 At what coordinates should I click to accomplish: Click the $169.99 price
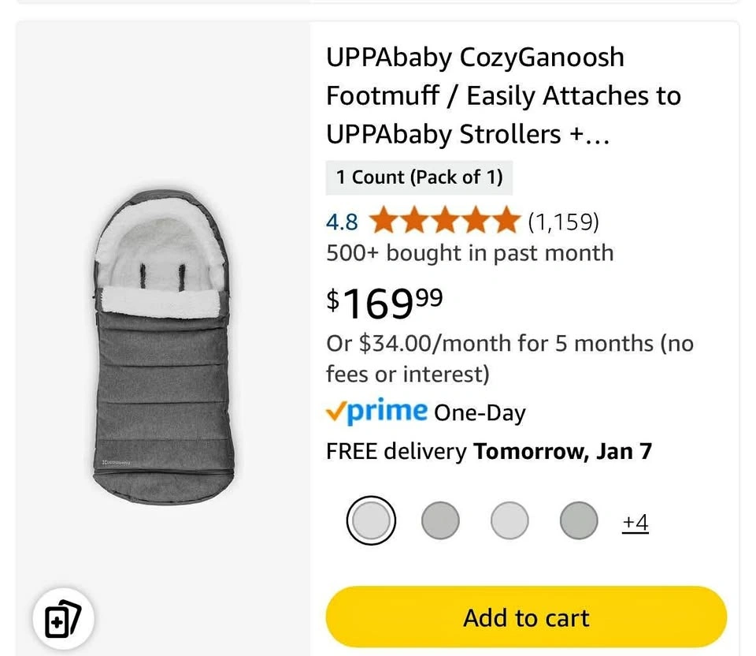click(x=385, y=304)
